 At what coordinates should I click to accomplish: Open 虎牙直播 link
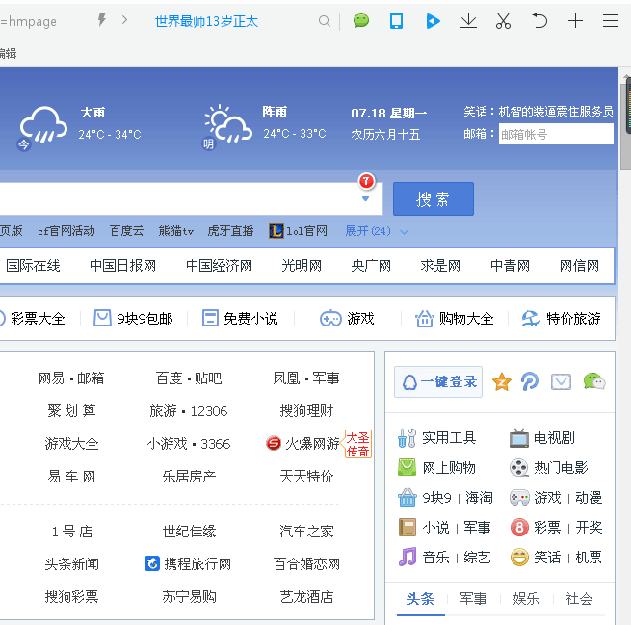click(x=230, y=231)
